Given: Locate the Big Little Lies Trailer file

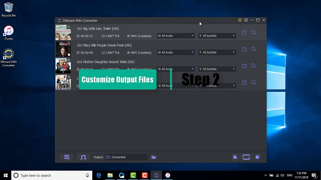Looking at the screenshot, I should pyautogui.click(x=254, y=32).
